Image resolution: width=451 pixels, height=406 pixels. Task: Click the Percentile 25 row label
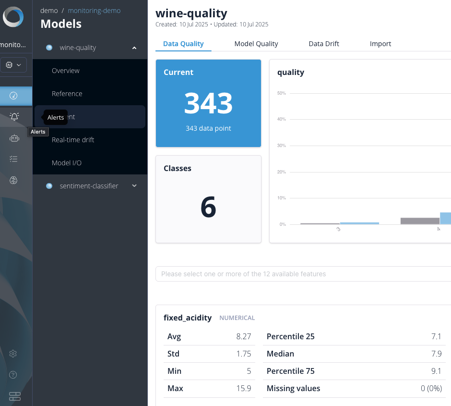(x=290, y=336)
